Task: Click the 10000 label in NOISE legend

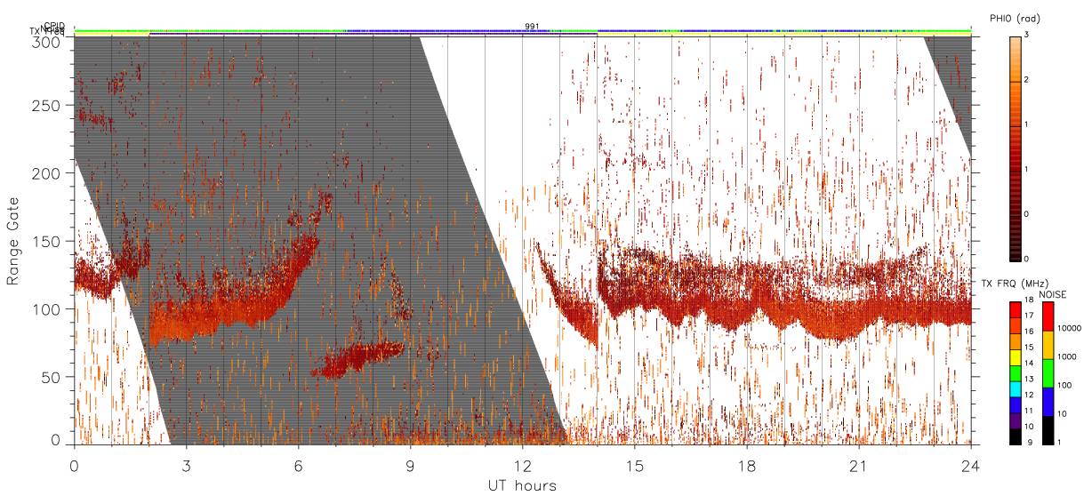Action: pos(1070,328)
